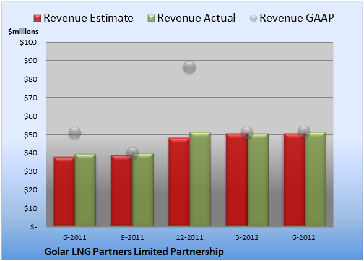Click the '$-' zero y-axis label
The height and width of the screenshot is (261, 364).
(x=33, y=227)
